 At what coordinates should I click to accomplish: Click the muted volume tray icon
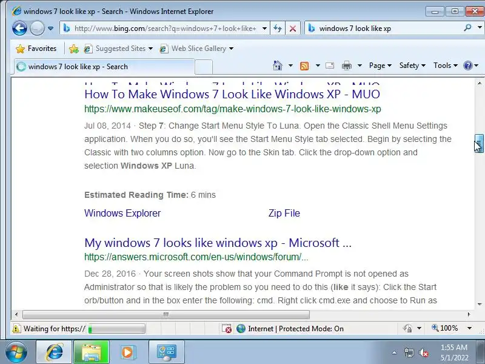pyautogui.click(x=423, y=352)
